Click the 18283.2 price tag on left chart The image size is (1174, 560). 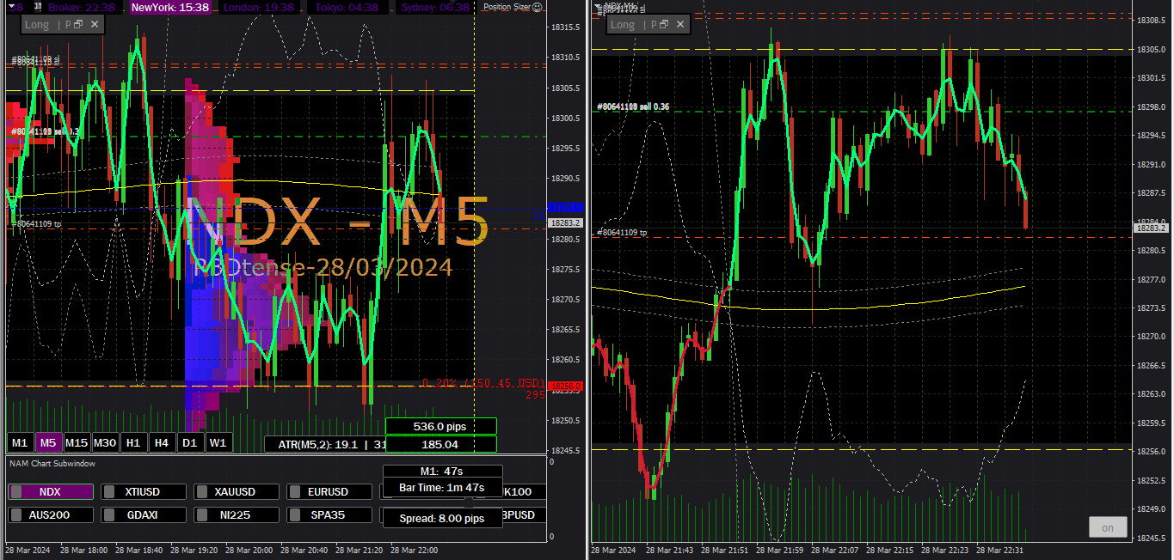(x=566, y=222)
